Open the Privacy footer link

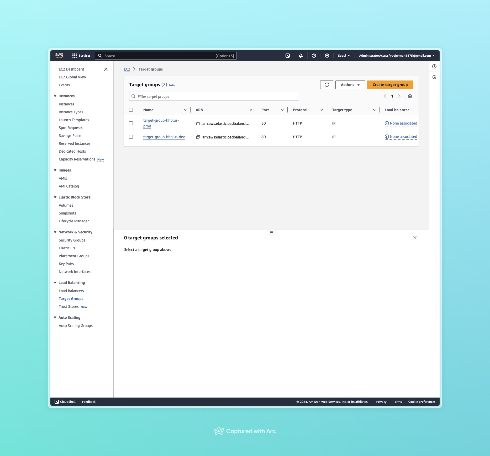381,402
